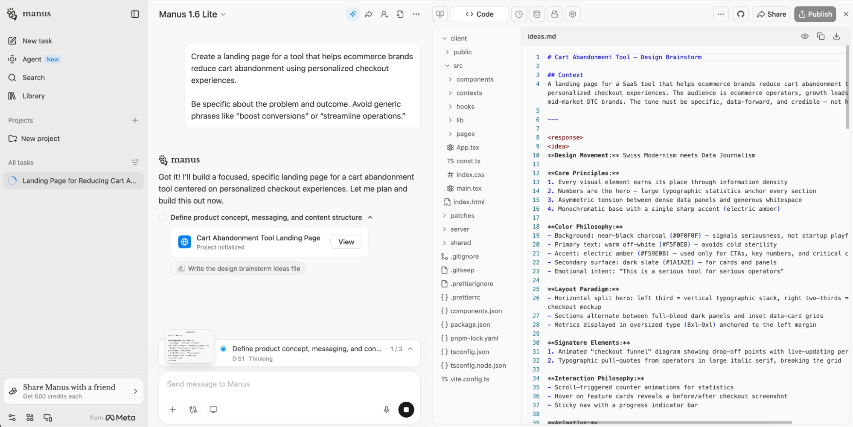Click the share arrow icon in chat header
The image size is (853, 427).
point(369,14)
